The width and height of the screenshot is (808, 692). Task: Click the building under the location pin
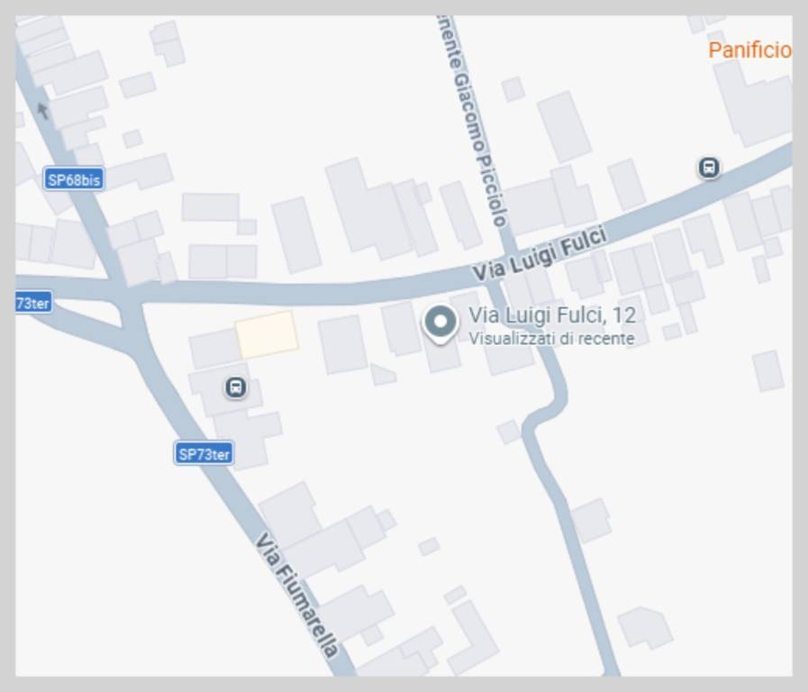tap(443, 356)
